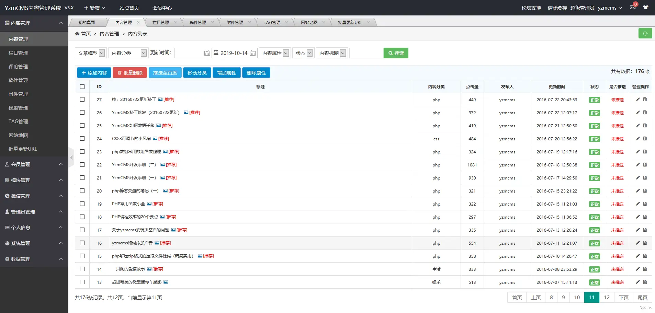Click the home icon in the breadcrumb
Image resolution: width=655 pixels, height=313 pixels.
pyautogui.click(x=77, y=34)
